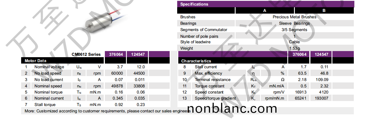Click the Motor Data section header
The image size is (373, 121).
(x=36, y=60)
